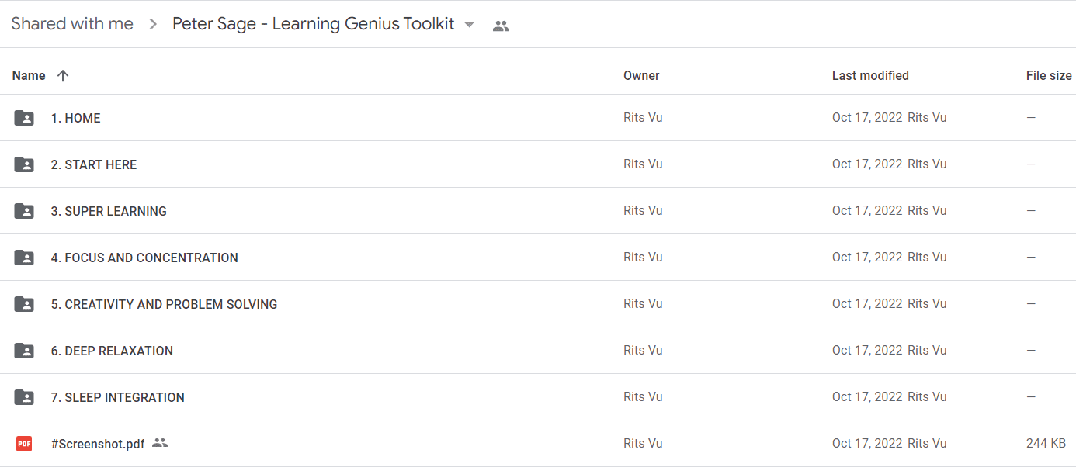Select the 6. DEEP RELAXATION folder icon
Viewport: 1076px width, 467px height.
tap(24, 351)
